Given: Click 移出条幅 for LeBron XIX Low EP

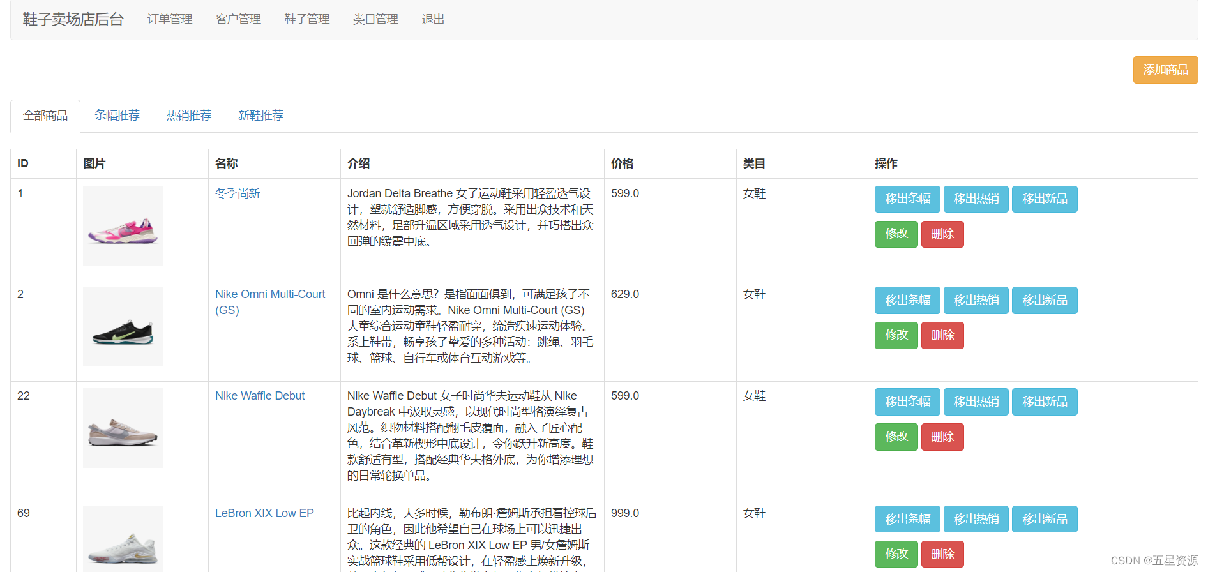Looking at the screenshot, I should point(907,519).
